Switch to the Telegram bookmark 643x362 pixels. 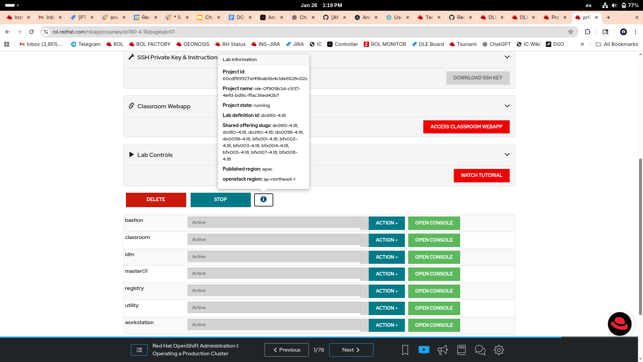85,44
